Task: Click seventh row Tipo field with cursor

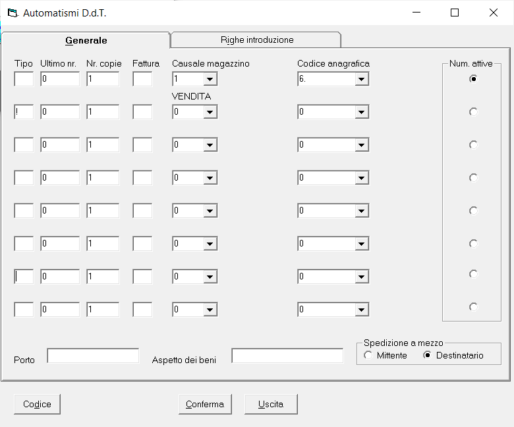Action: (x=24, y=277)
